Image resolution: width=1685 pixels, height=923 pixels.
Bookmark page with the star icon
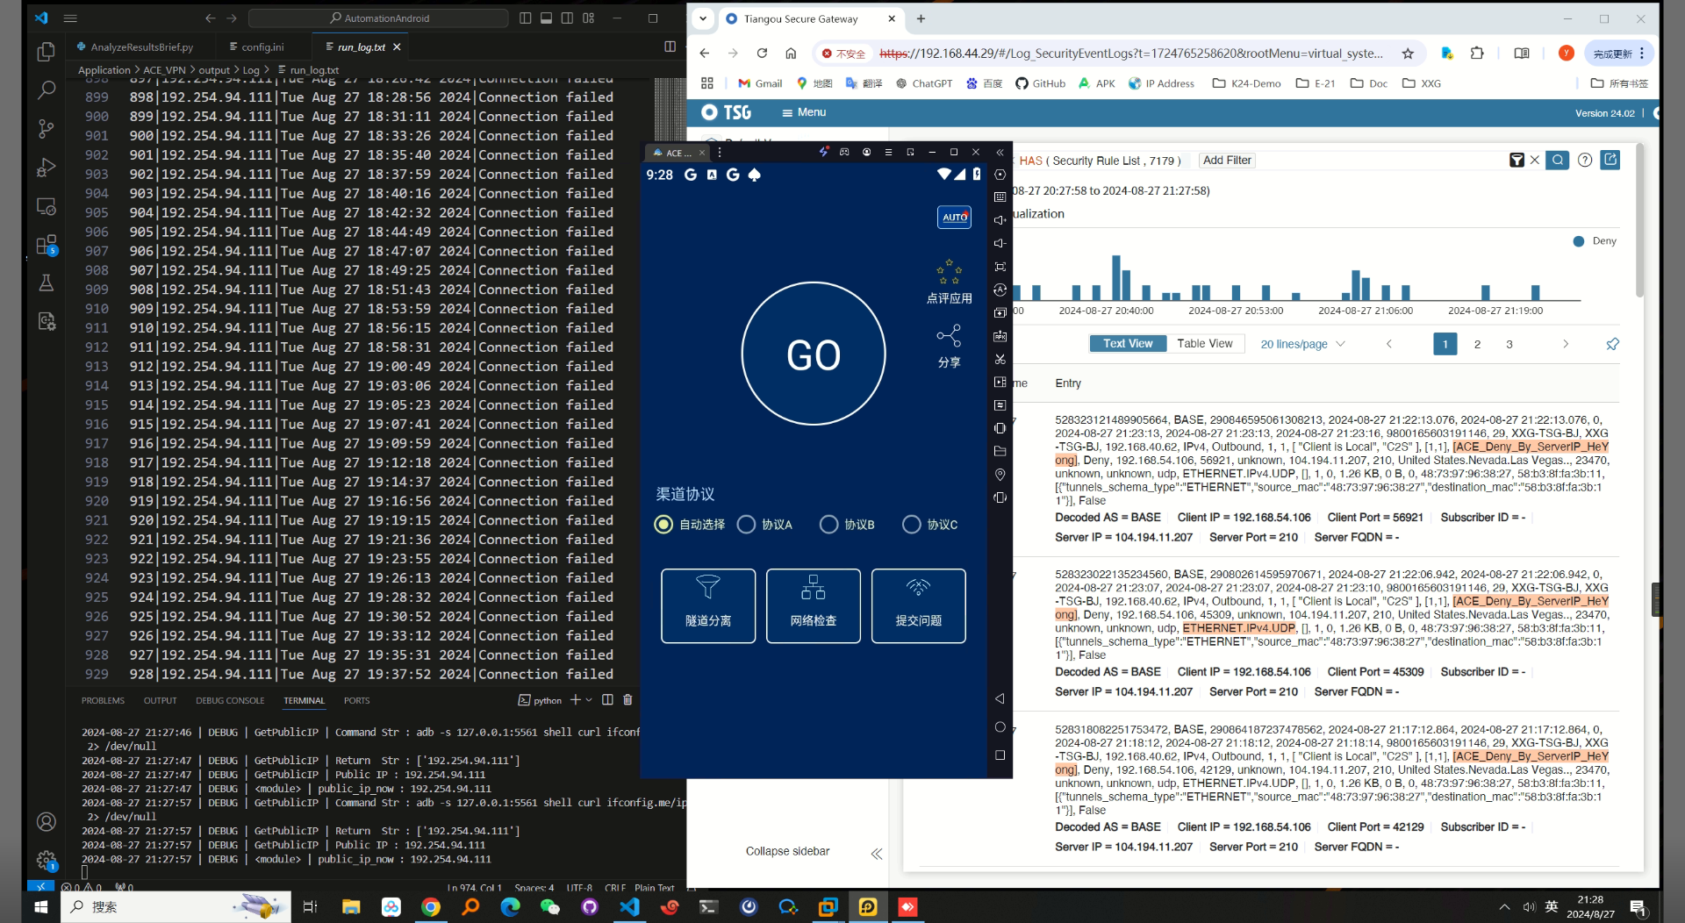(1408, 54)
